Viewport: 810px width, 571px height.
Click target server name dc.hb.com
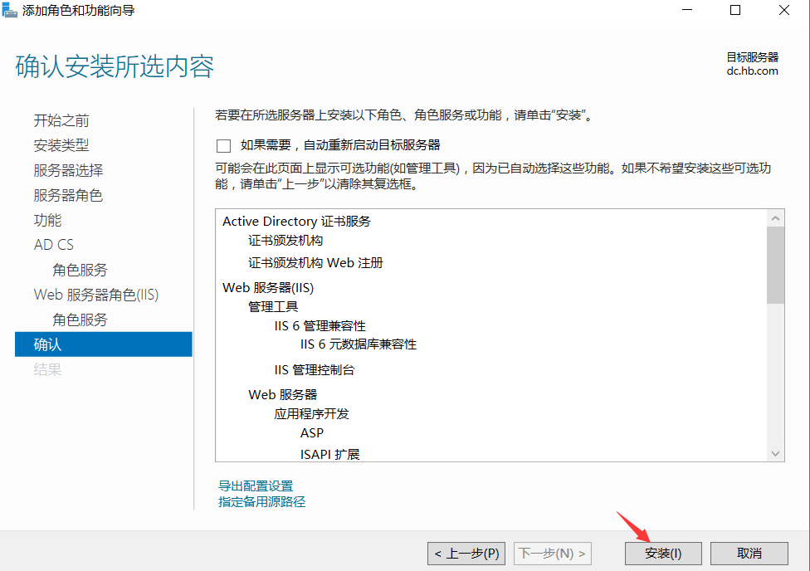coord(752,71)
